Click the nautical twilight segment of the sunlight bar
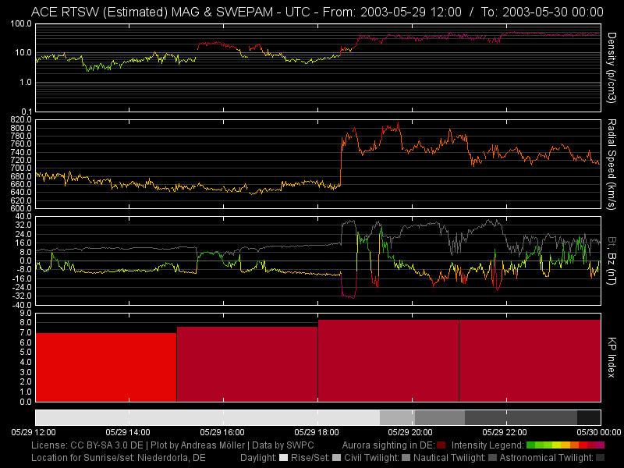Image resolution: width=624 pixels, height=468 pixels. point(521,417)
